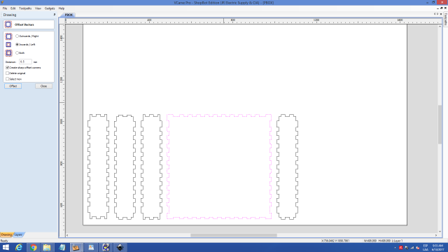The width and height of the screenshot is (448, 252).
Task: Click the offset Distance input field
Action: pyautogui.click(x=25, y=62)
